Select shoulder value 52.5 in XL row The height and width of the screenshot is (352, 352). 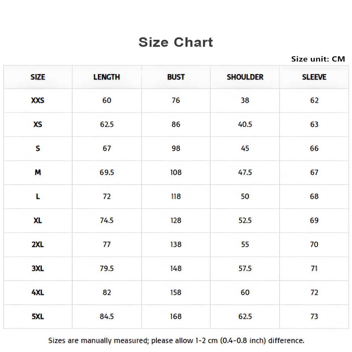pyautogui.click(x=245, y=220)
